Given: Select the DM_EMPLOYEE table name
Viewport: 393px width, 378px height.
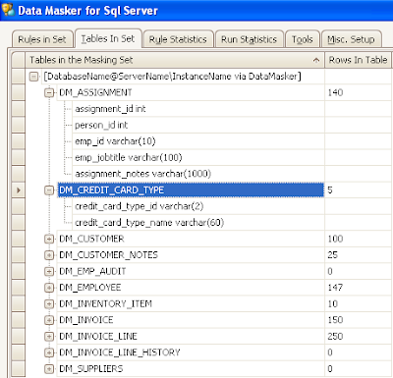Looking at the screenshot, I should tap(90, 288).
